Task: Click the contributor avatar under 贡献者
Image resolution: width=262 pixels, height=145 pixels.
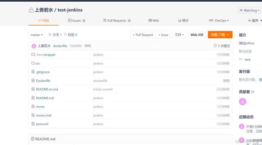Action: 242,101
